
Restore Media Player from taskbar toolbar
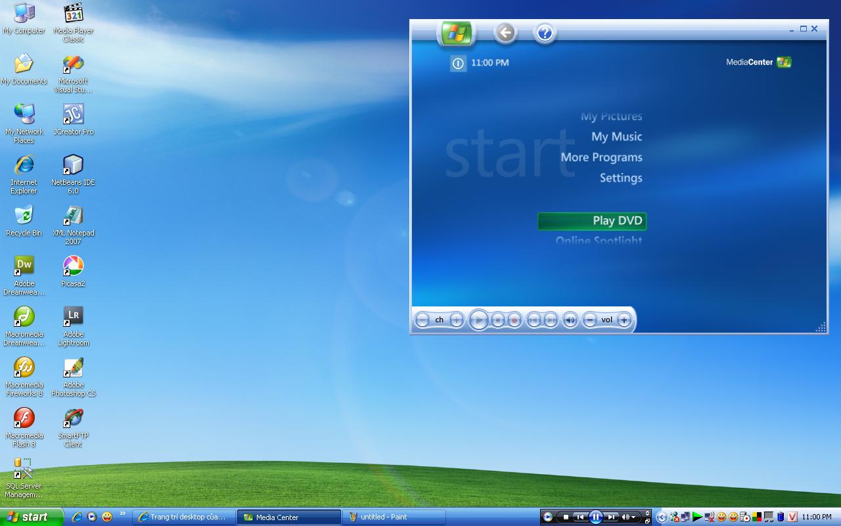pos(647,521)
